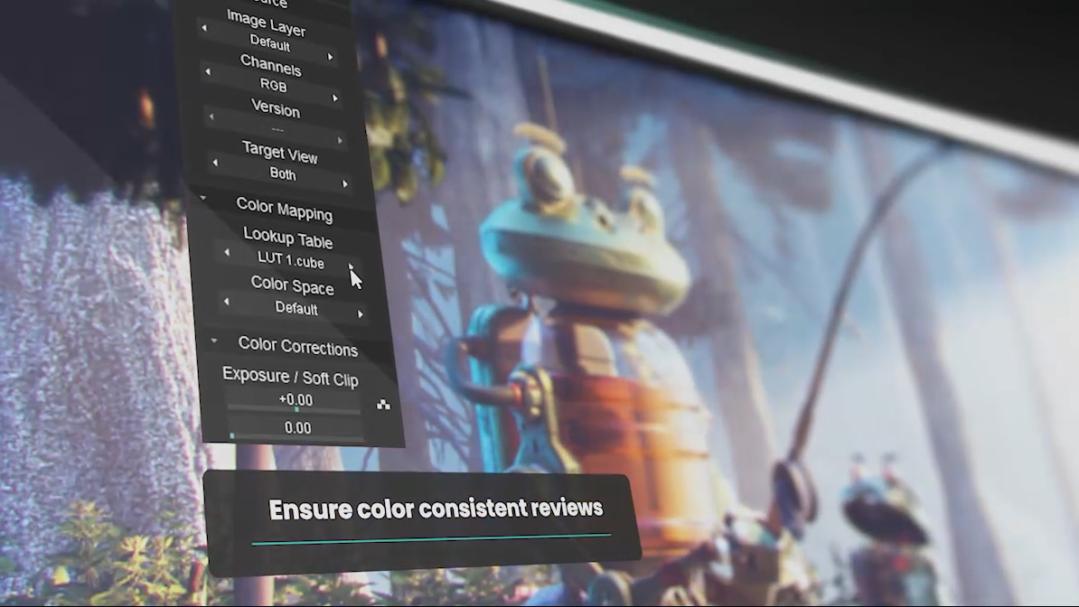Click next arrow beside Channels RGB
The height and width of the screenshot is (607, 1079).
[335, 98]
